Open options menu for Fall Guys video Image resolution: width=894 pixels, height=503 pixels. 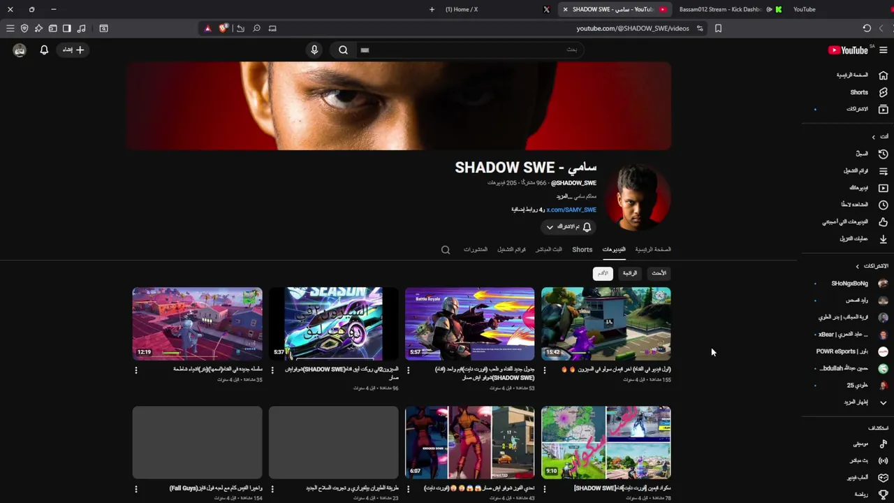pos(136,489)
